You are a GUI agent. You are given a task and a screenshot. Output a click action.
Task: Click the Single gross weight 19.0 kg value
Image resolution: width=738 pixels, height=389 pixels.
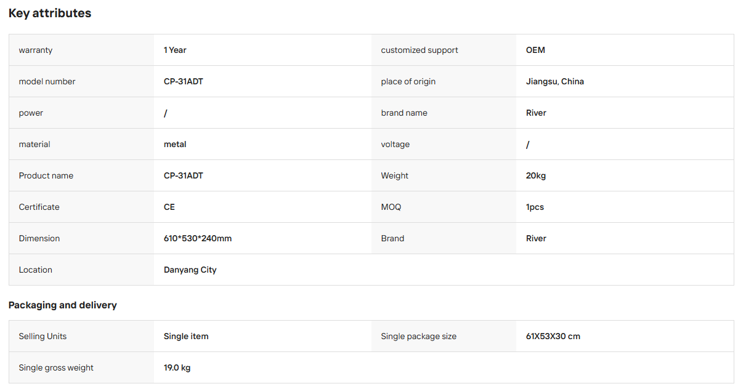[177, 368]
